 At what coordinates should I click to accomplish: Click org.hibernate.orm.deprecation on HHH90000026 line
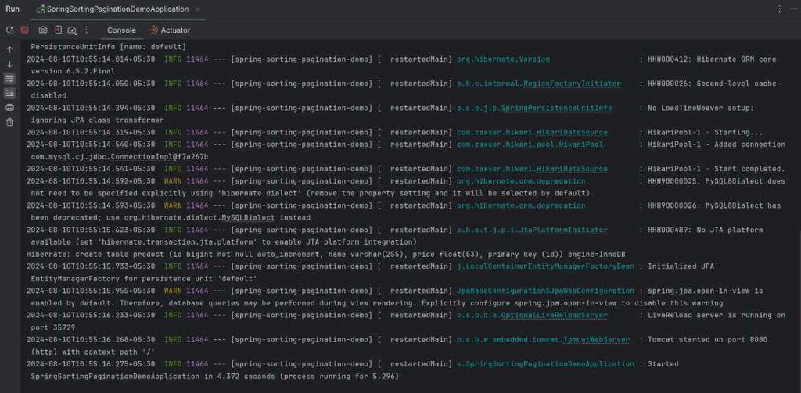point(521,205)
